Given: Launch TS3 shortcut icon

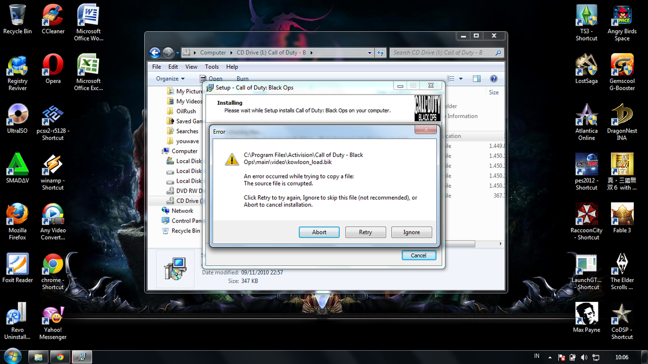Looking at the screenshot, I should (586, 23).
